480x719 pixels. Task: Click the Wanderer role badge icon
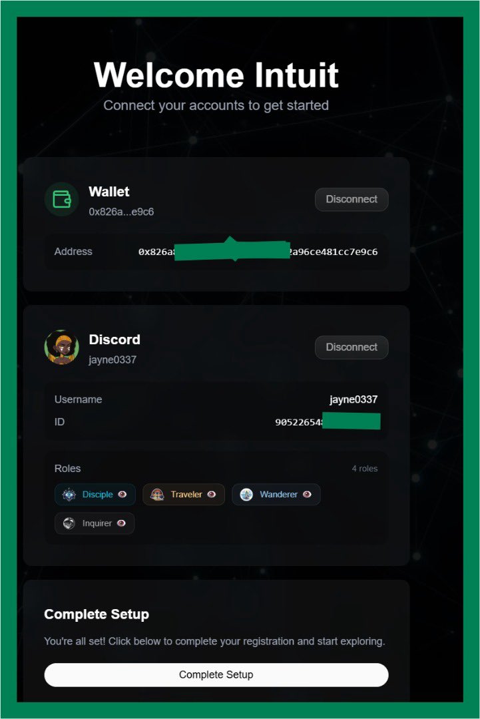point(246,494)
